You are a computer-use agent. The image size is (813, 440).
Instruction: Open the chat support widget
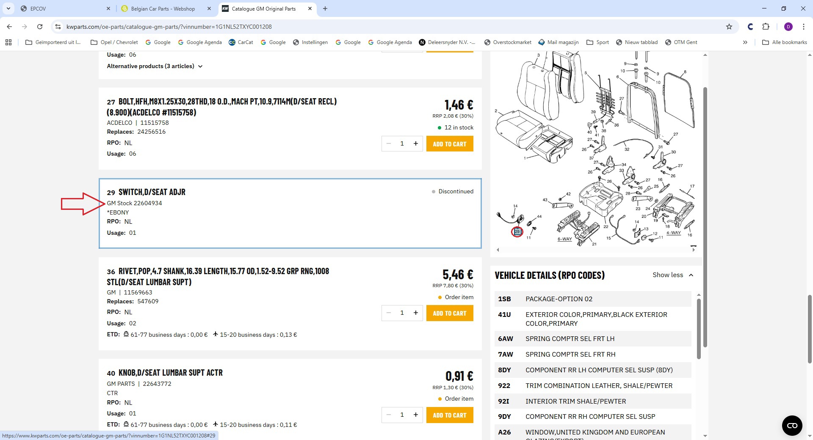(792, 425)
